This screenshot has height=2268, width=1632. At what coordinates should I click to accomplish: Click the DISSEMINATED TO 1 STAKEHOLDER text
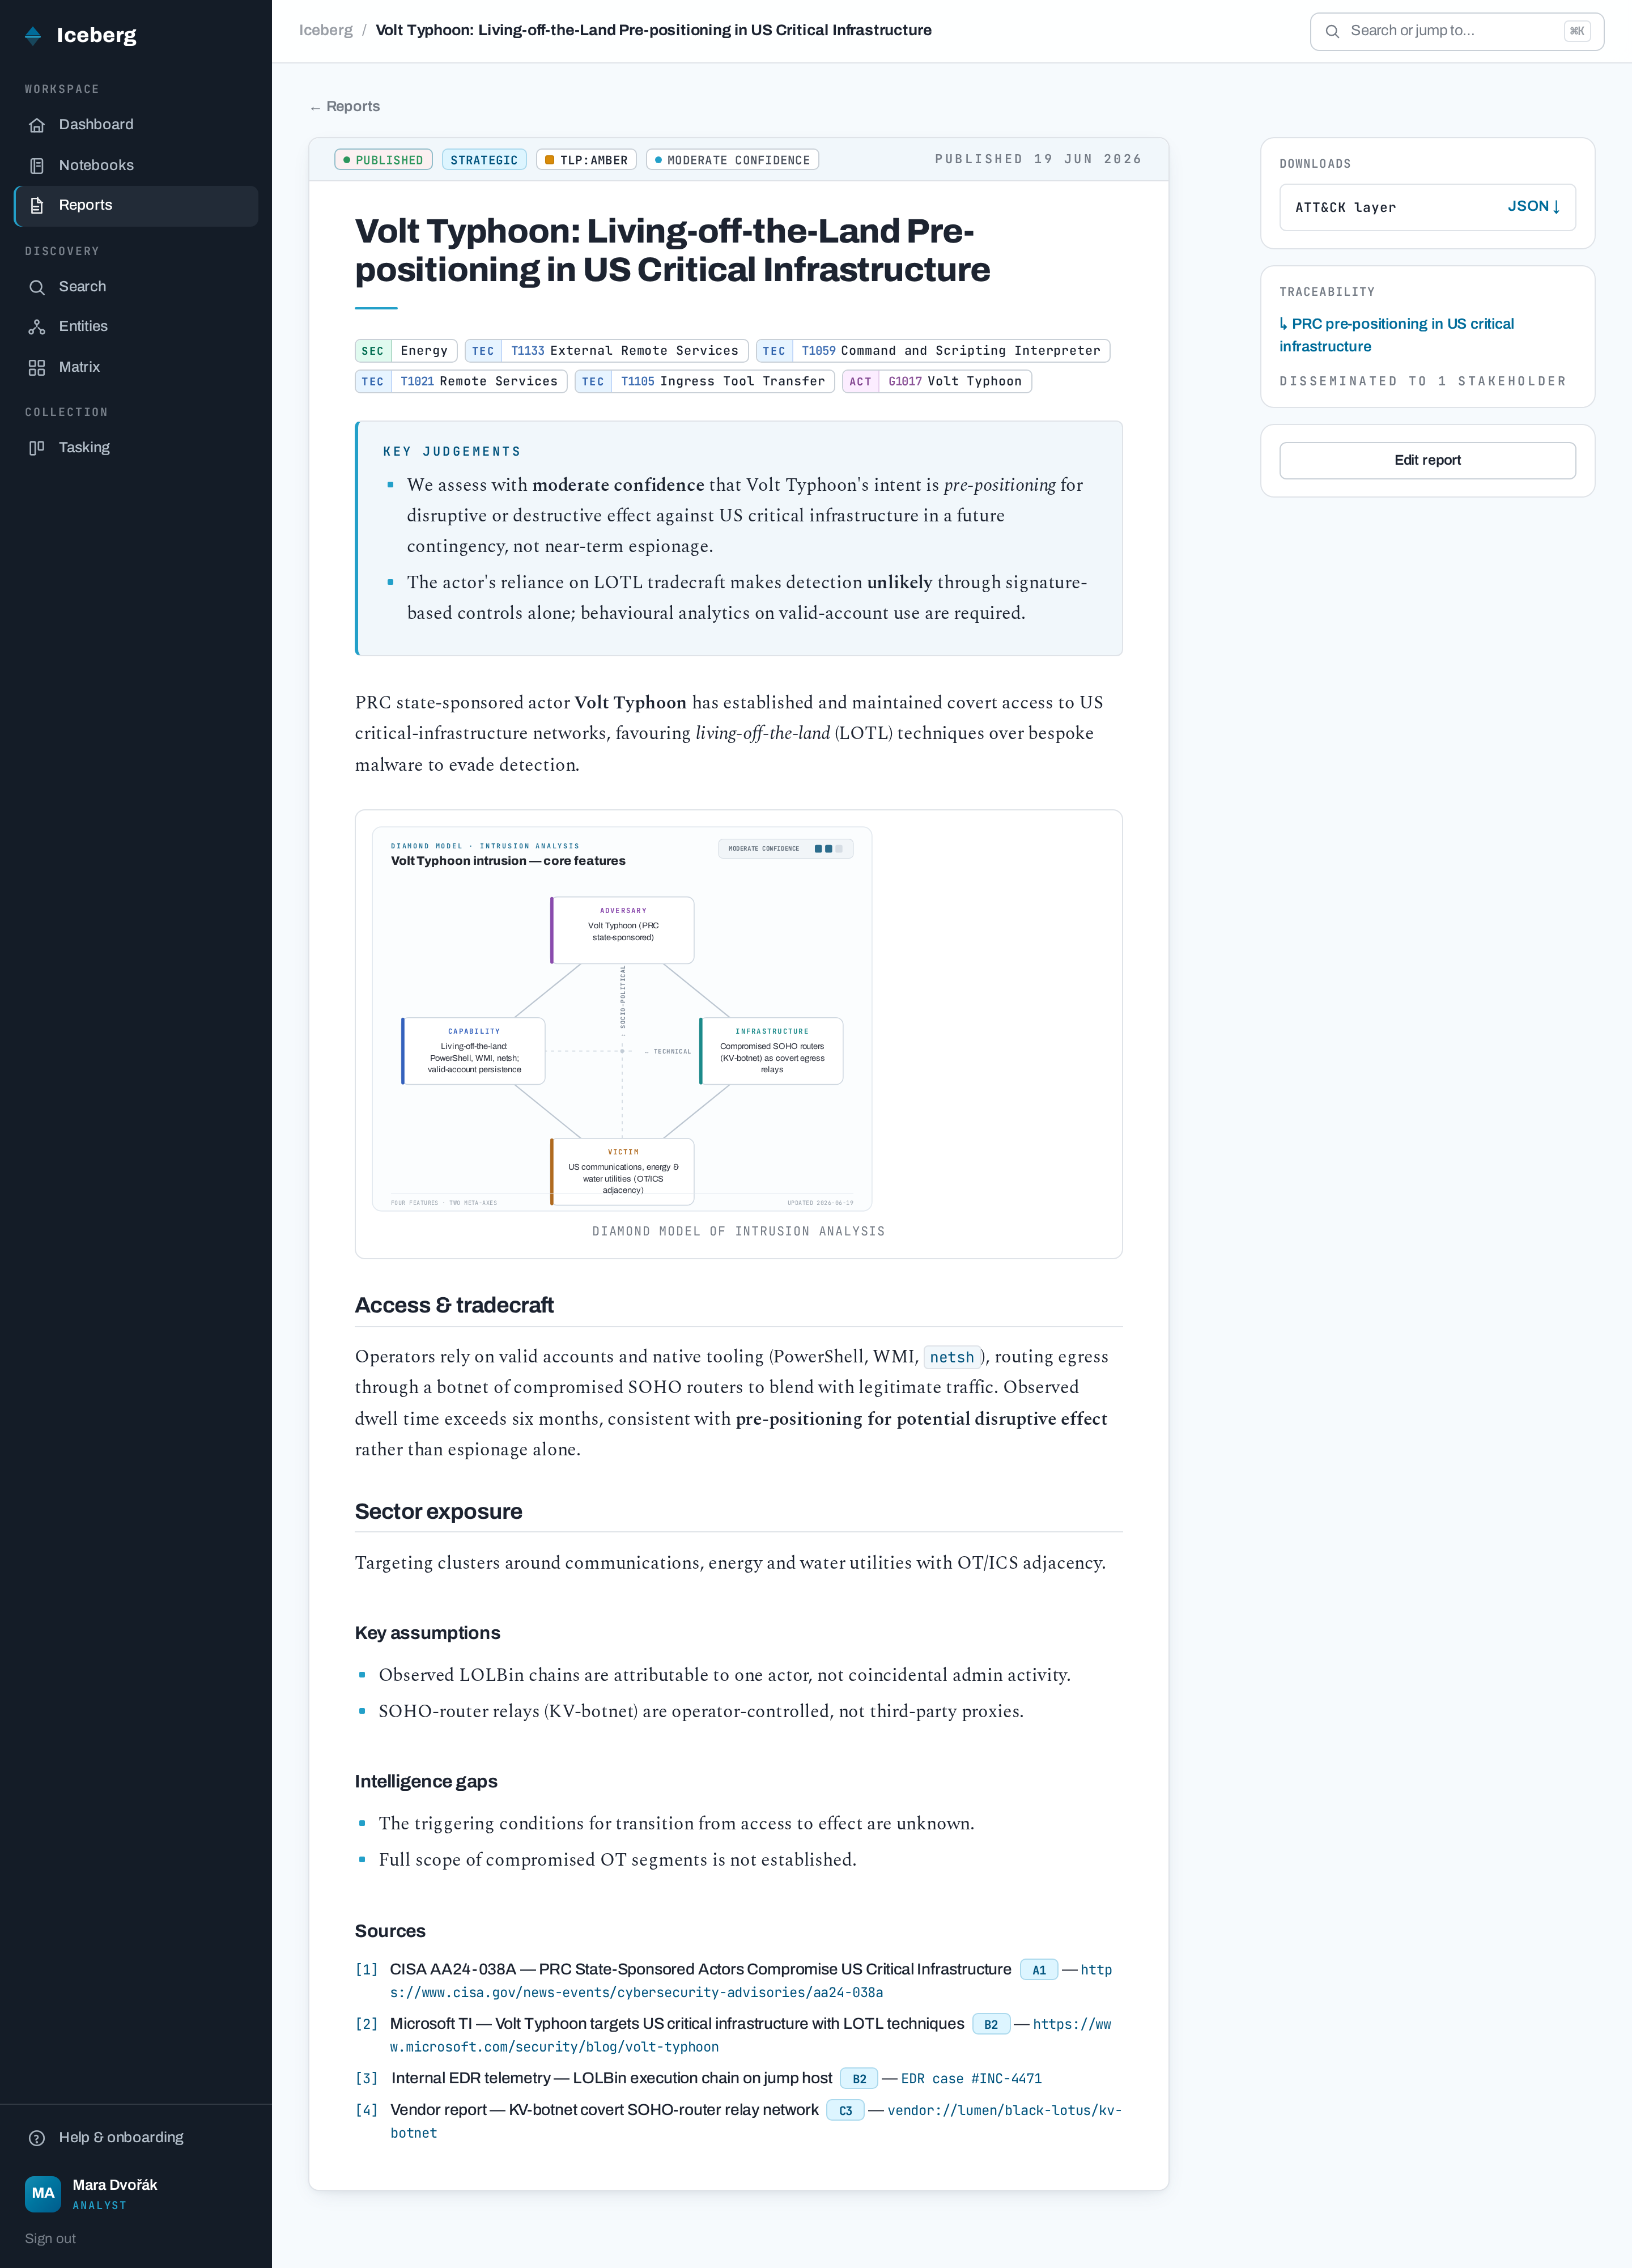tap(1422, 382)
